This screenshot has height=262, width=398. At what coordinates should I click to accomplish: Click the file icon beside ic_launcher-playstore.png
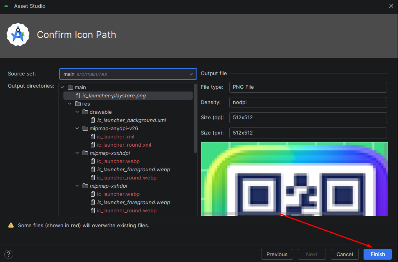tap(78, 96)
